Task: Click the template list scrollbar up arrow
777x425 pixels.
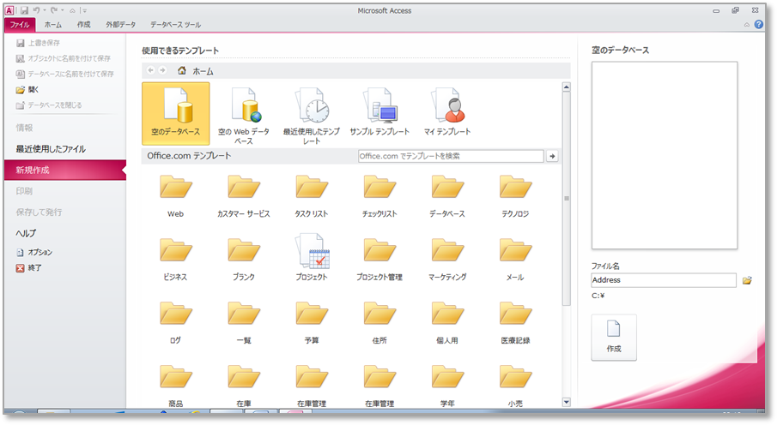Action: click(567, 87)
